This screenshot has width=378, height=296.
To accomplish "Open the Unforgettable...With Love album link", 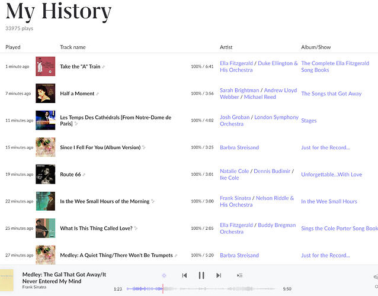I will tap(331, 175).
